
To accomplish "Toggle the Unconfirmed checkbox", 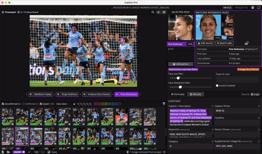I will (x=3, y=104).
